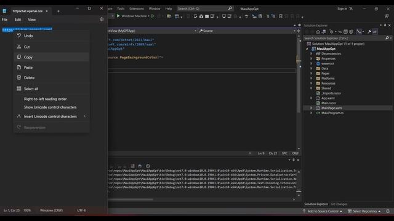Select MauiProgram.cs file
The image size is (394, 221).
[x=332, y=113]
